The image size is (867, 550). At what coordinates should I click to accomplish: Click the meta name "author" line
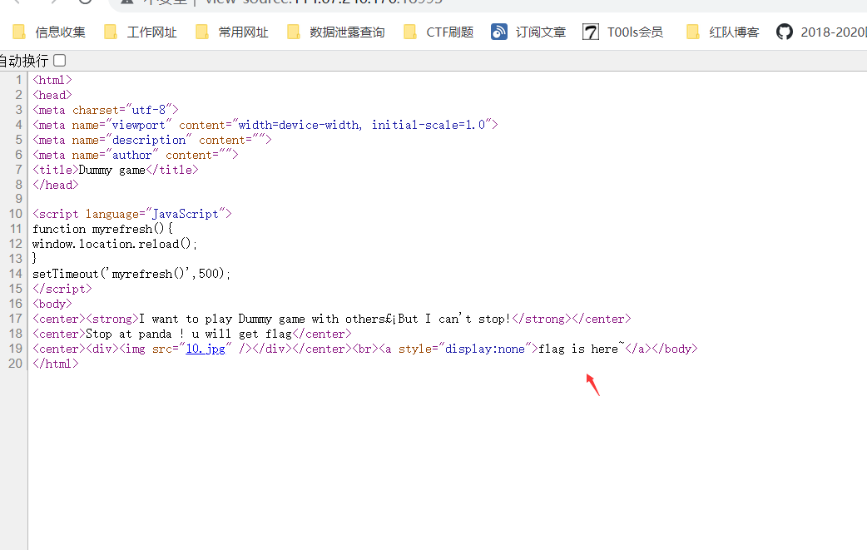coord(136,155)
